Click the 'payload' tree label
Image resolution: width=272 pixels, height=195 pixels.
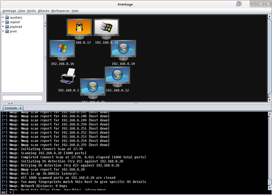point(16,27)
